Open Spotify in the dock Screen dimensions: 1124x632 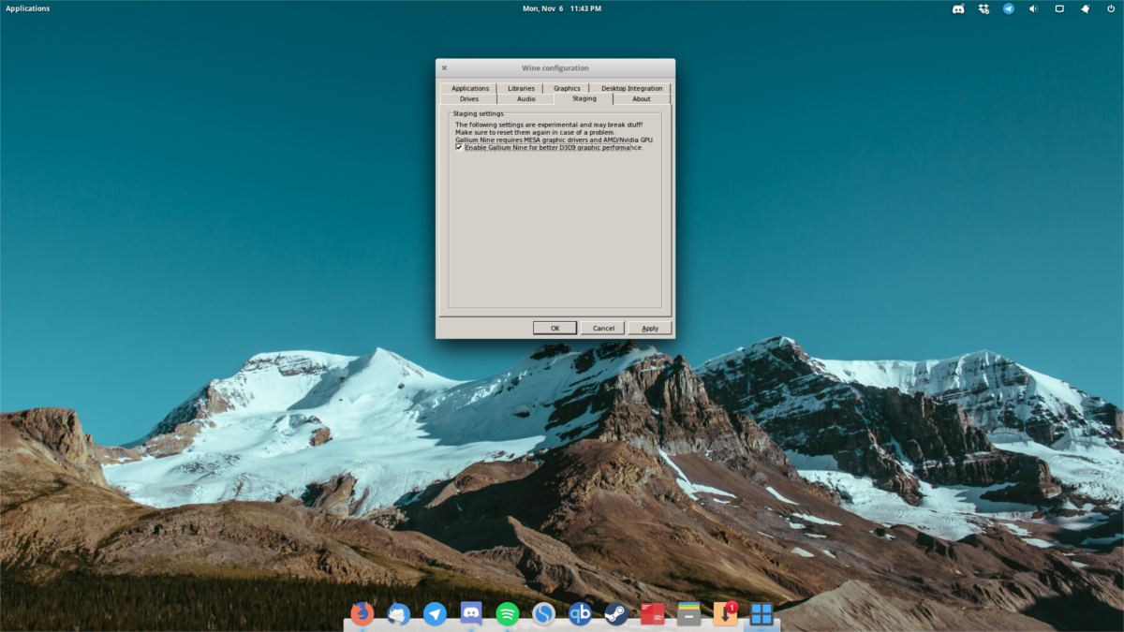(508, 613)
